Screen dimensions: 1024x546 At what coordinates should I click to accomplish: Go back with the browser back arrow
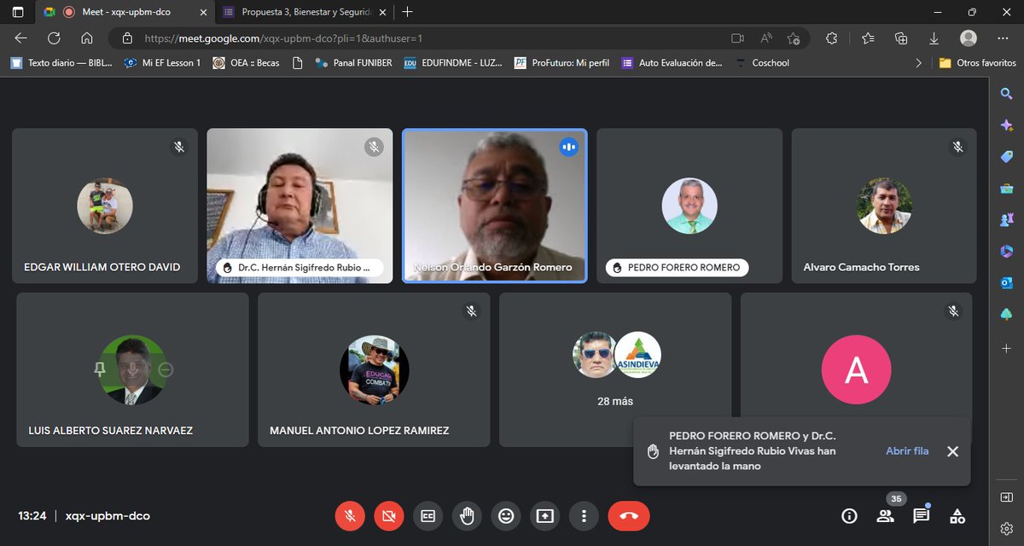point(21,38)
